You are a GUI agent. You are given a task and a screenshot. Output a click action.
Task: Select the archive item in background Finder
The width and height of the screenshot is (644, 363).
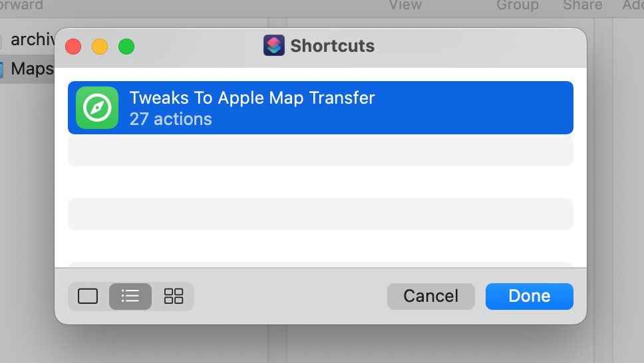(30, 40)
